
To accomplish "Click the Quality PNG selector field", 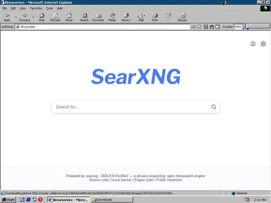I will [x=238, y=27].
